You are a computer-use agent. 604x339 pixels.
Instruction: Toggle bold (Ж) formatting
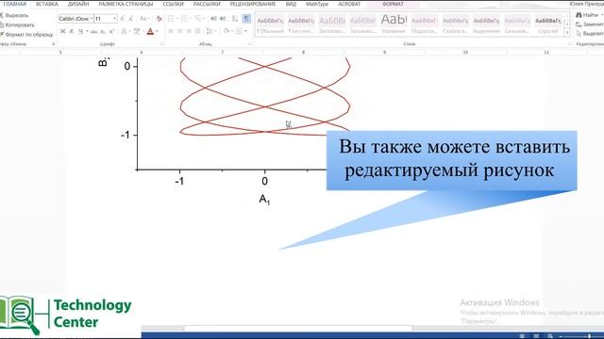click(x=63, y=31)
